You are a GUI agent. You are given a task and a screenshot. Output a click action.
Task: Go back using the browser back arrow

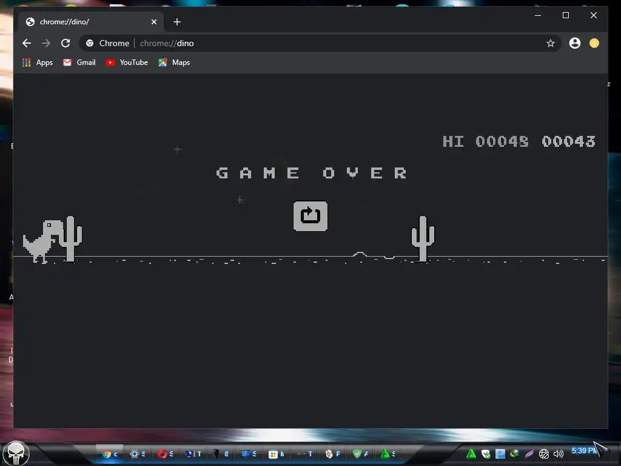point(27,43)
